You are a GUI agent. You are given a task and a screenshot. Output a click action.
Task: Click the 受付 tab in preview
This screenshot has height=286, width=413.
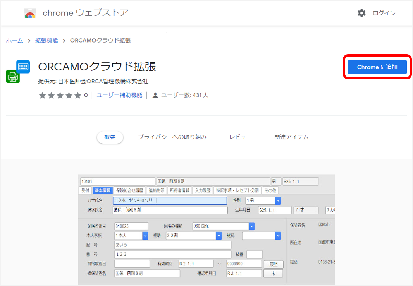point(85,190)
